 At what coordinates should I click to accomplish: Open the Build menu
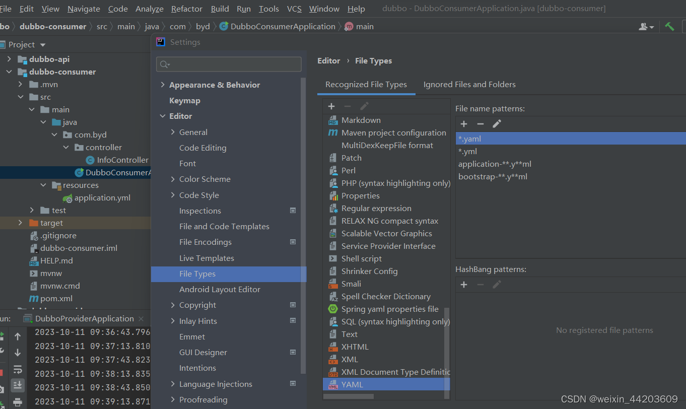(x=220, y=9)
